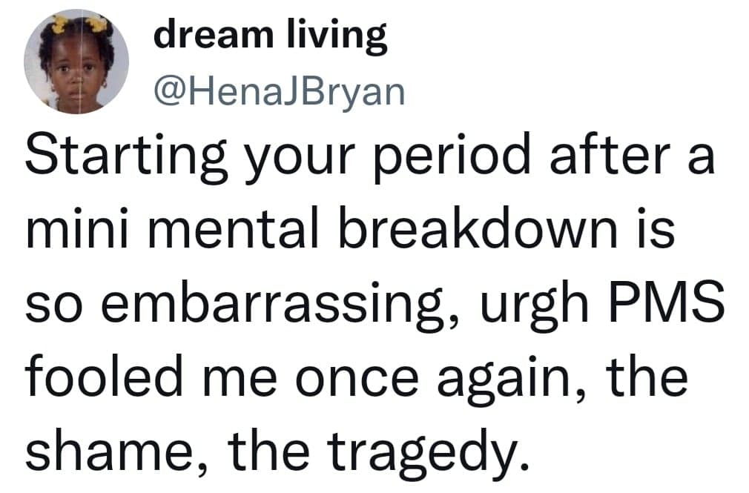Open the dream living profile picture
The width and height of the screenshot is (749, 493).
tap(76, 62)
